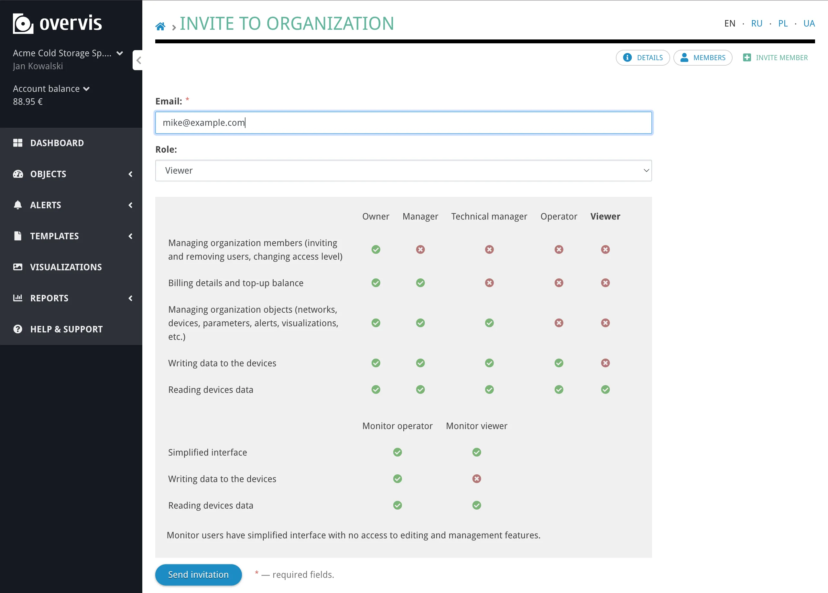Select the EN language option

(730, 23)
